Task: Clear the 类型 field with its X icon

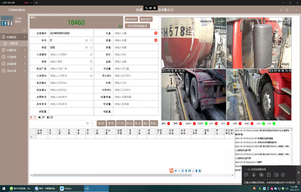Action: click(91, 48)
